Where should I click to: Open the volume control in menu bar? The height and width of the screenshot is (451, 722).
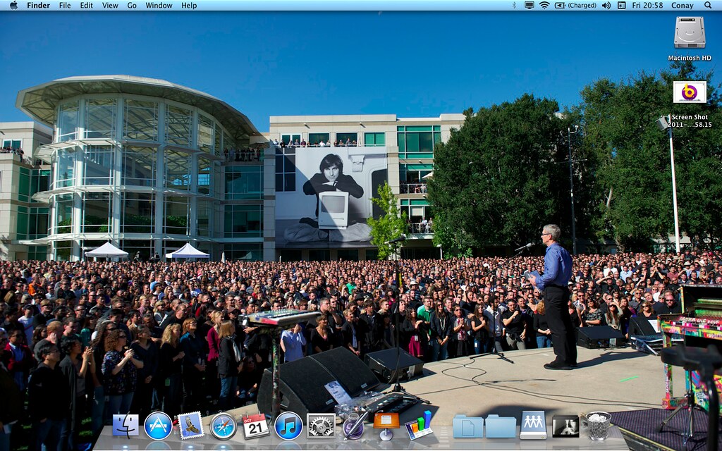pyautogui.click(x=606, y=6)
